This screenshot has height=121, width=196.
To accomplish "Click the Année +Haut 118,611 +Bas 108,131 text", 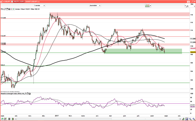I will [27, 9].
